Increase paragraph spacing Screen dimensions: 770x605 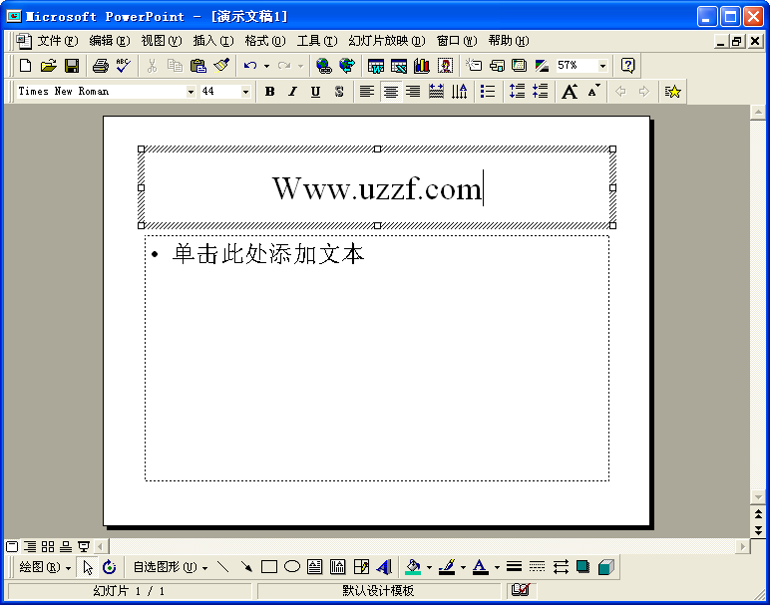[517, 92]
